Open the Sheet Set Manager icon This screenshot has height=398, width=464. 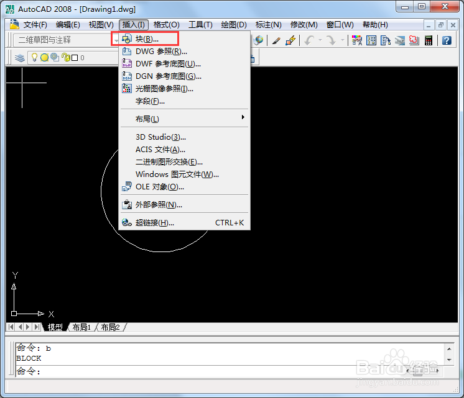click(x=399, y=40)
